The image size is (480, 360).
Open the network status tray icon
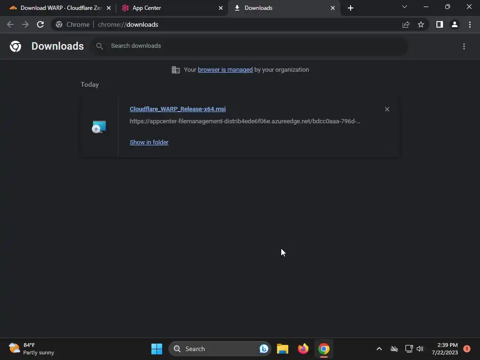click(409, 349)
